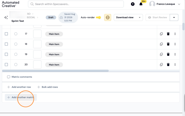The height and width of the screenshot is (116, 185).
Task: Click the Main Item tag in row 19
Action: pos(54,54)
